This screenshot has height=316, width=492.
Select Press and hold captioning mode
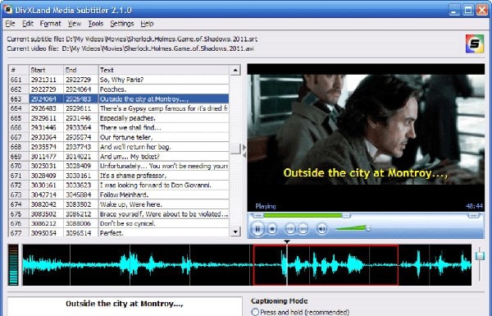click(x=255, y=312)
